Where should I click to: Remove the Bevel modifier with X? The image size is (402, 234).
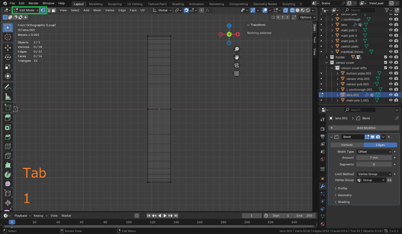(x=389, y=137)
